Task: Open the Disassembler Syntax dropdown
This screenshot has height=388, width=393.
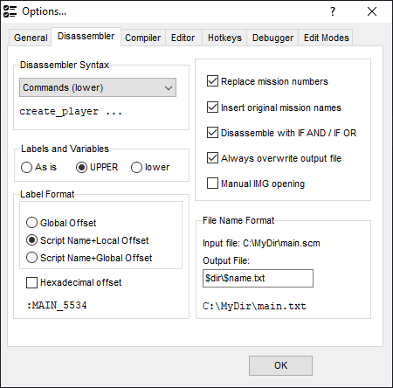Action: point(98,87)
